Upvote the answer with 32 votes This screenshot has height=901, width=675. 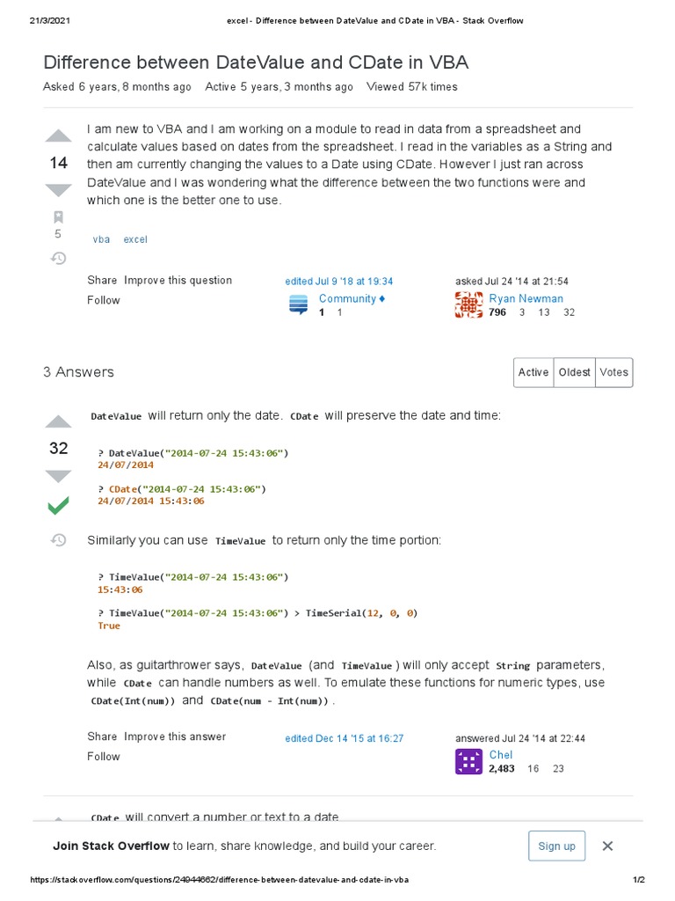click(58, 421)
